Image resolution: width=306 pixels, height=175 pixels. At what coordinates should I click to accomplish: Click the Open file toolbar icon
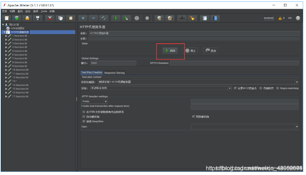pyautogui.click(x=27, y=18)
